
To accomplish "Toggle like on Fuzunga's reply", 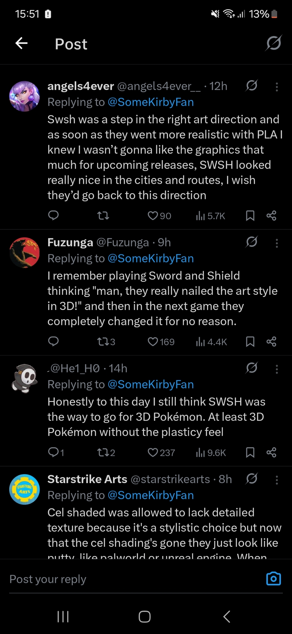I will pyautogui.click(x=153, y=342).
